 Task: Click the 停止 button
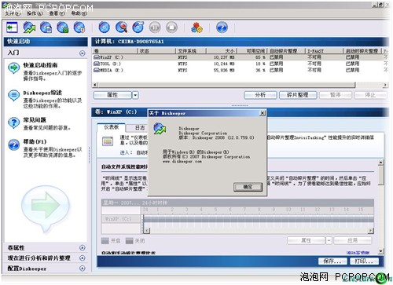370,95
